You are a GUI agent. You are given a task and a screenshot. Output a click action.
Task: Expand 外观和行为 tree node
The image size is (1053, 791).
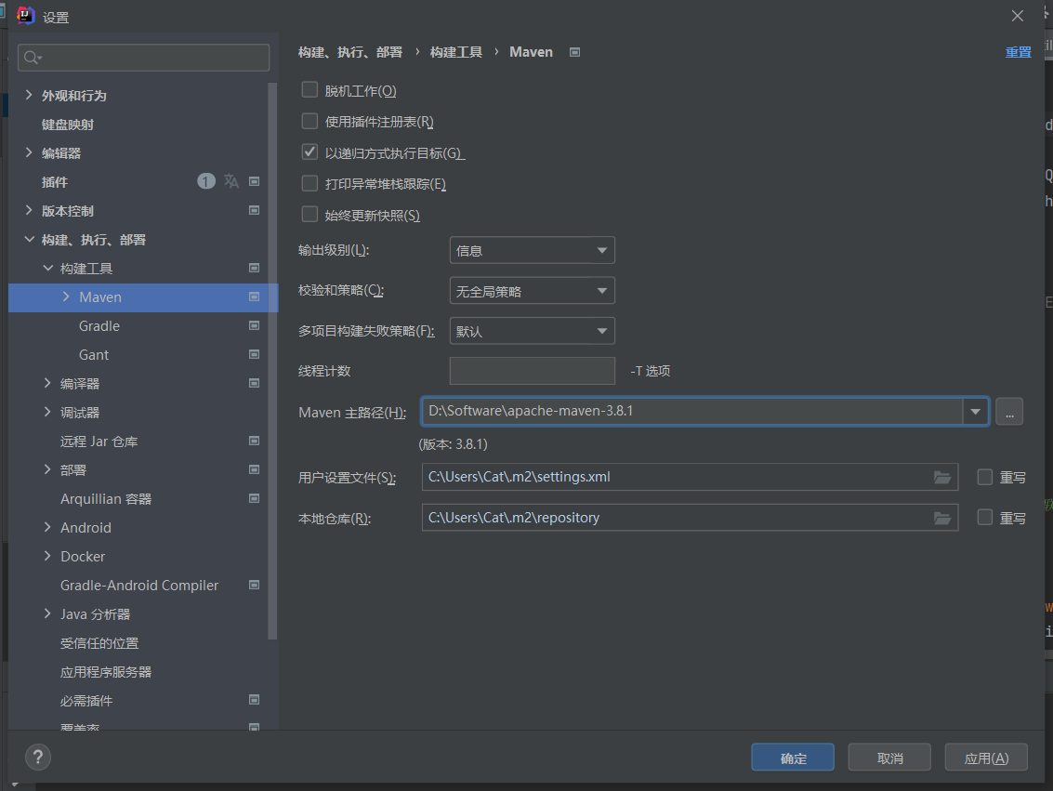tap(29, 96)
